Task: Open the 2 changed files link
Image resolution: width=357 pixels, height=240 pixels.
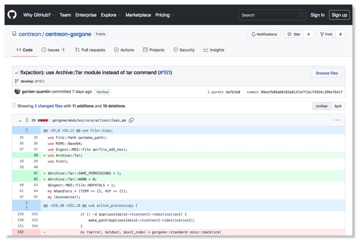Action: point(48,106)
